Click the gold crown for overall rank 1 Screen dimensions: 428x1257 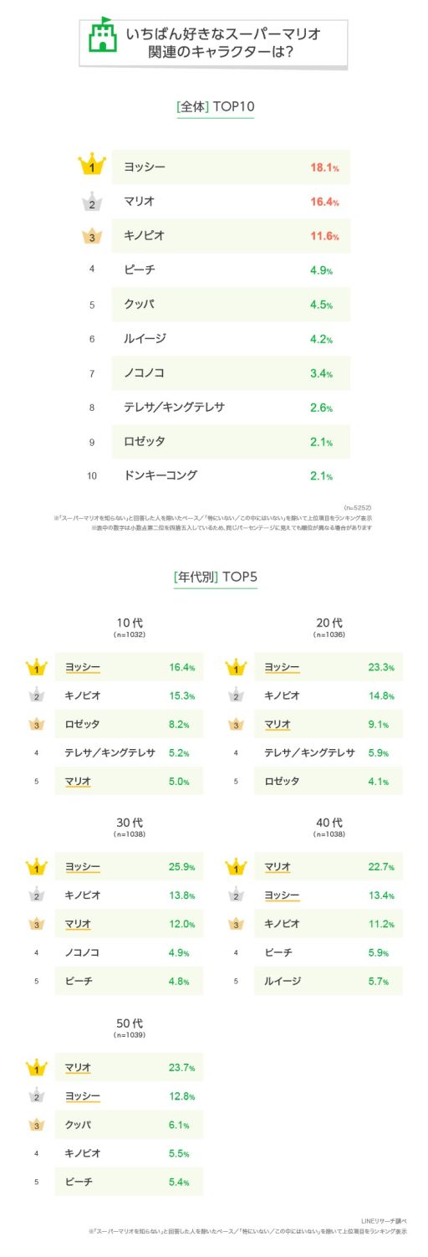point(92,167)
